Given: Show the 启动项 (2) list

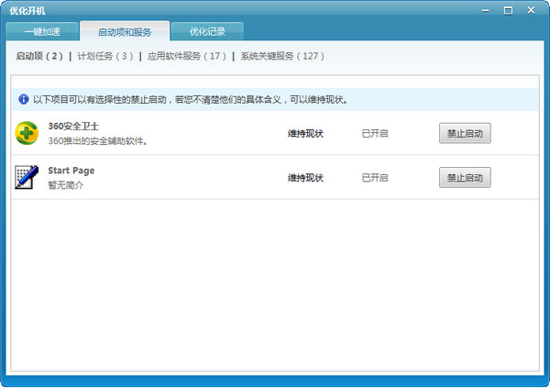Looking at the screenshot, I should coord(39,56).
